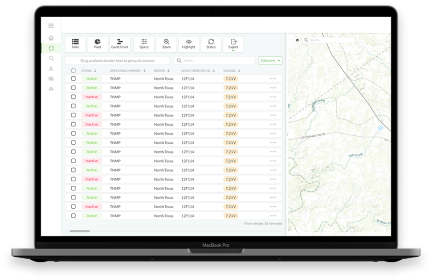Open the top row's three-dot menu
This screenshot has width=432, height=280.
(273, 79)
